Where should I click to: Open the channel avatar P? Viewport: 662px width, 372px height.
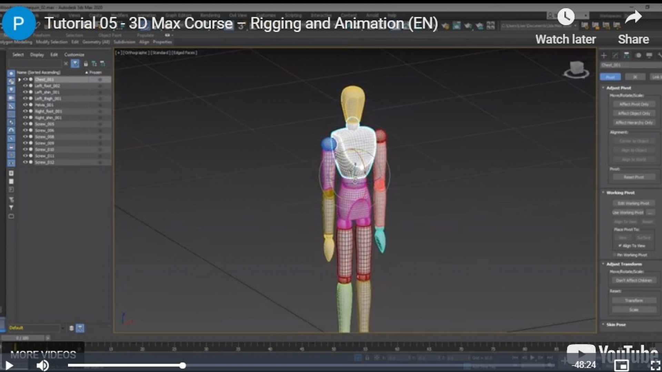[19, 23]
